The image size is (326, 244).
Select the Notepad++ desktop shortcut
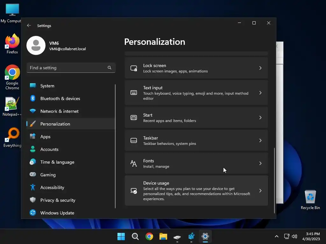click(x=12, y=106)
